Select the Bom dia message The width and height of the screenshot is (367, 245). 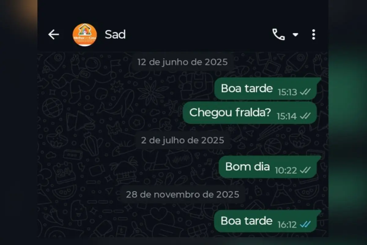coord(268,167)
